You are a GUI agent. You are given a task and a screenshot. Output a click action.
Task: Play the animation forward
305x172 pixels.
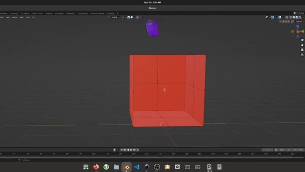tap(131, 150)
